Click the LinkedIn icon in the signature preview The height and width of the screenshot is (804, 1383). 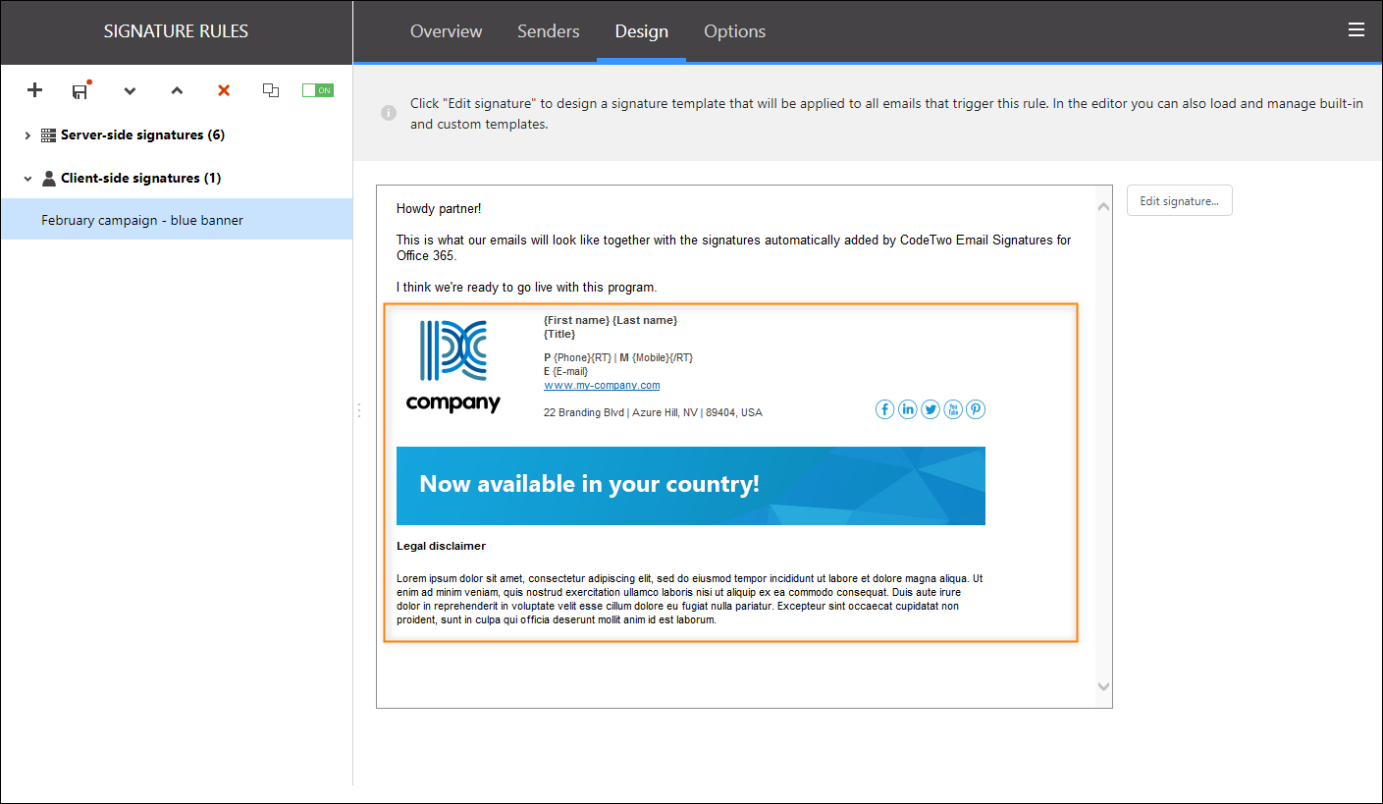[x=907, y=408]
